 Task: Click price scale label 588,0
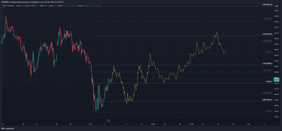pyautogui.click(x=276, y=66)
